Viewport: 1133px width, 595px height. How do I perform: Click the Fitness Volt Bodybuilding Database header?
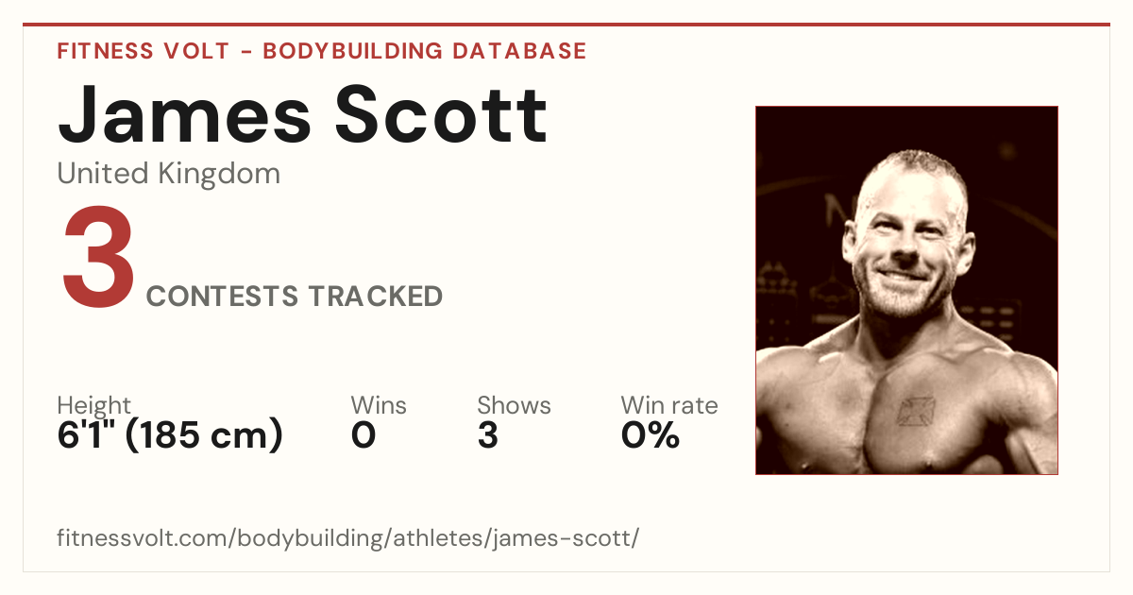tap(322, 51)
